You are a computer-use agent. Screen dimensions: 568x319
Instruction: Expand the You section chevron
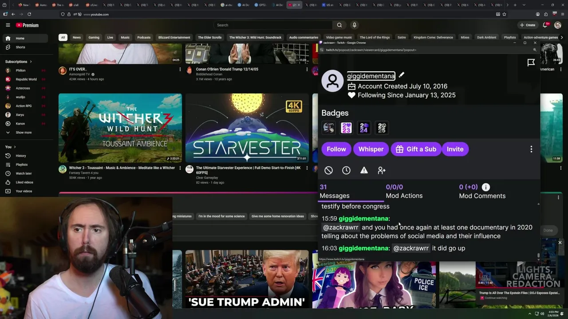click(x=15, y=147)
